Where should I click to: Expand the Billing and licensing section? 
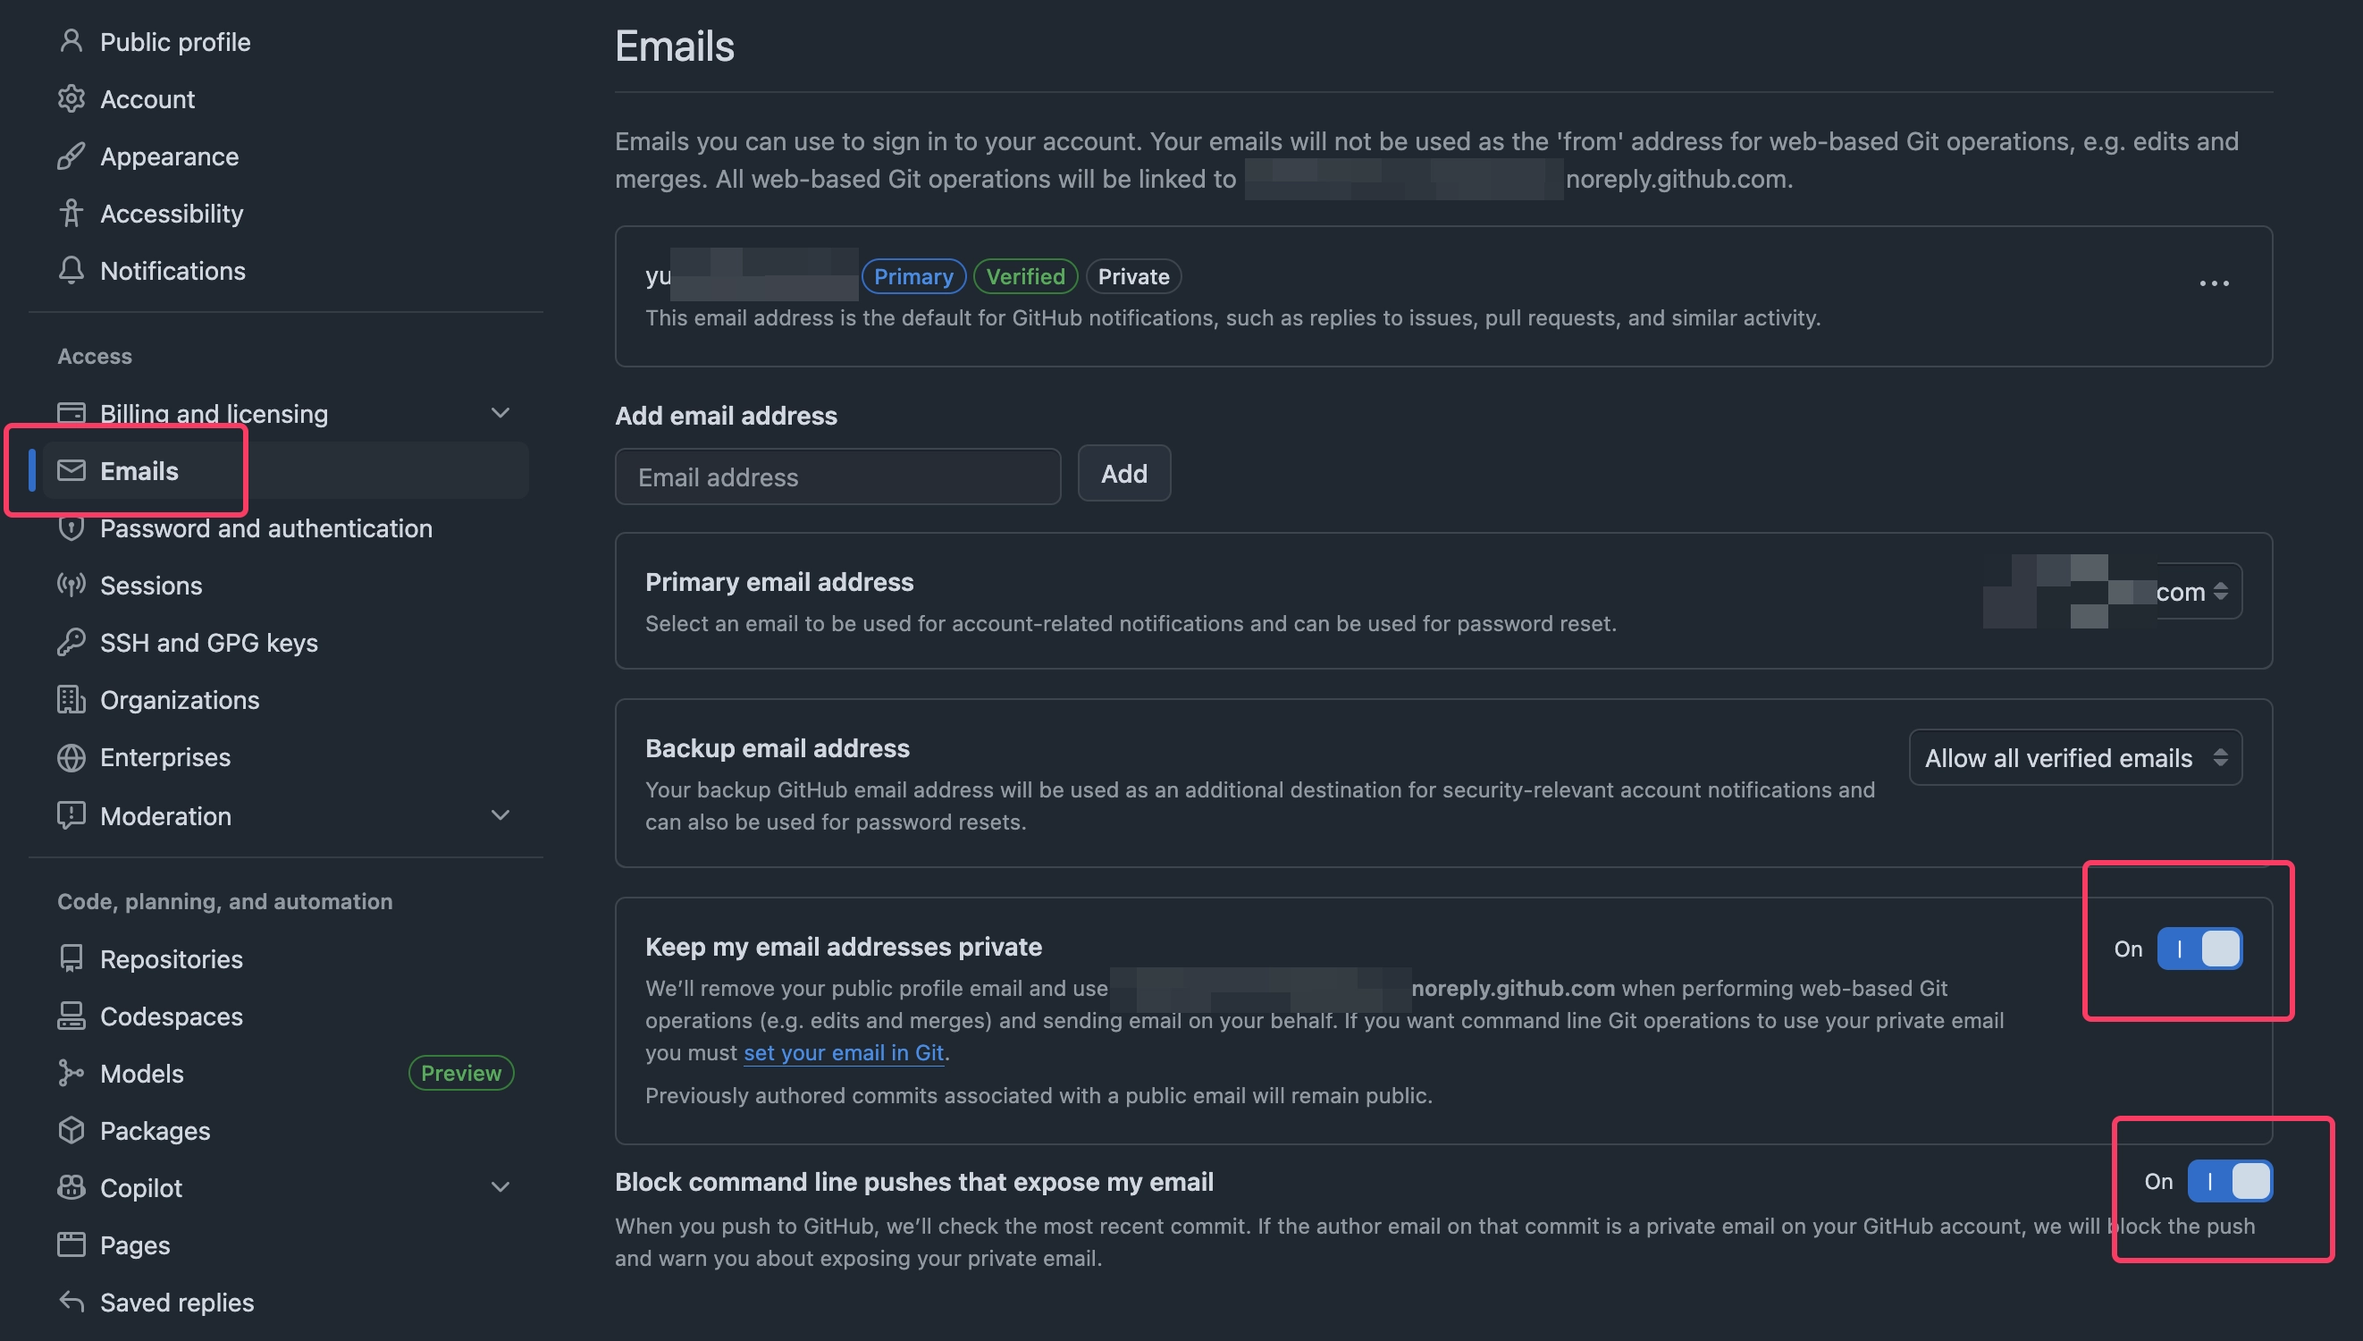(500, 413)
